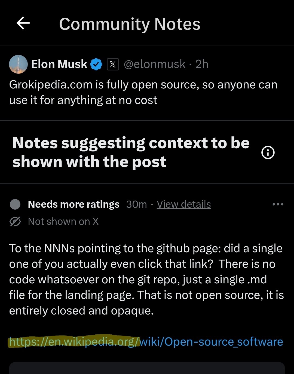Open the Grokipedia post text

click(143, 93)
